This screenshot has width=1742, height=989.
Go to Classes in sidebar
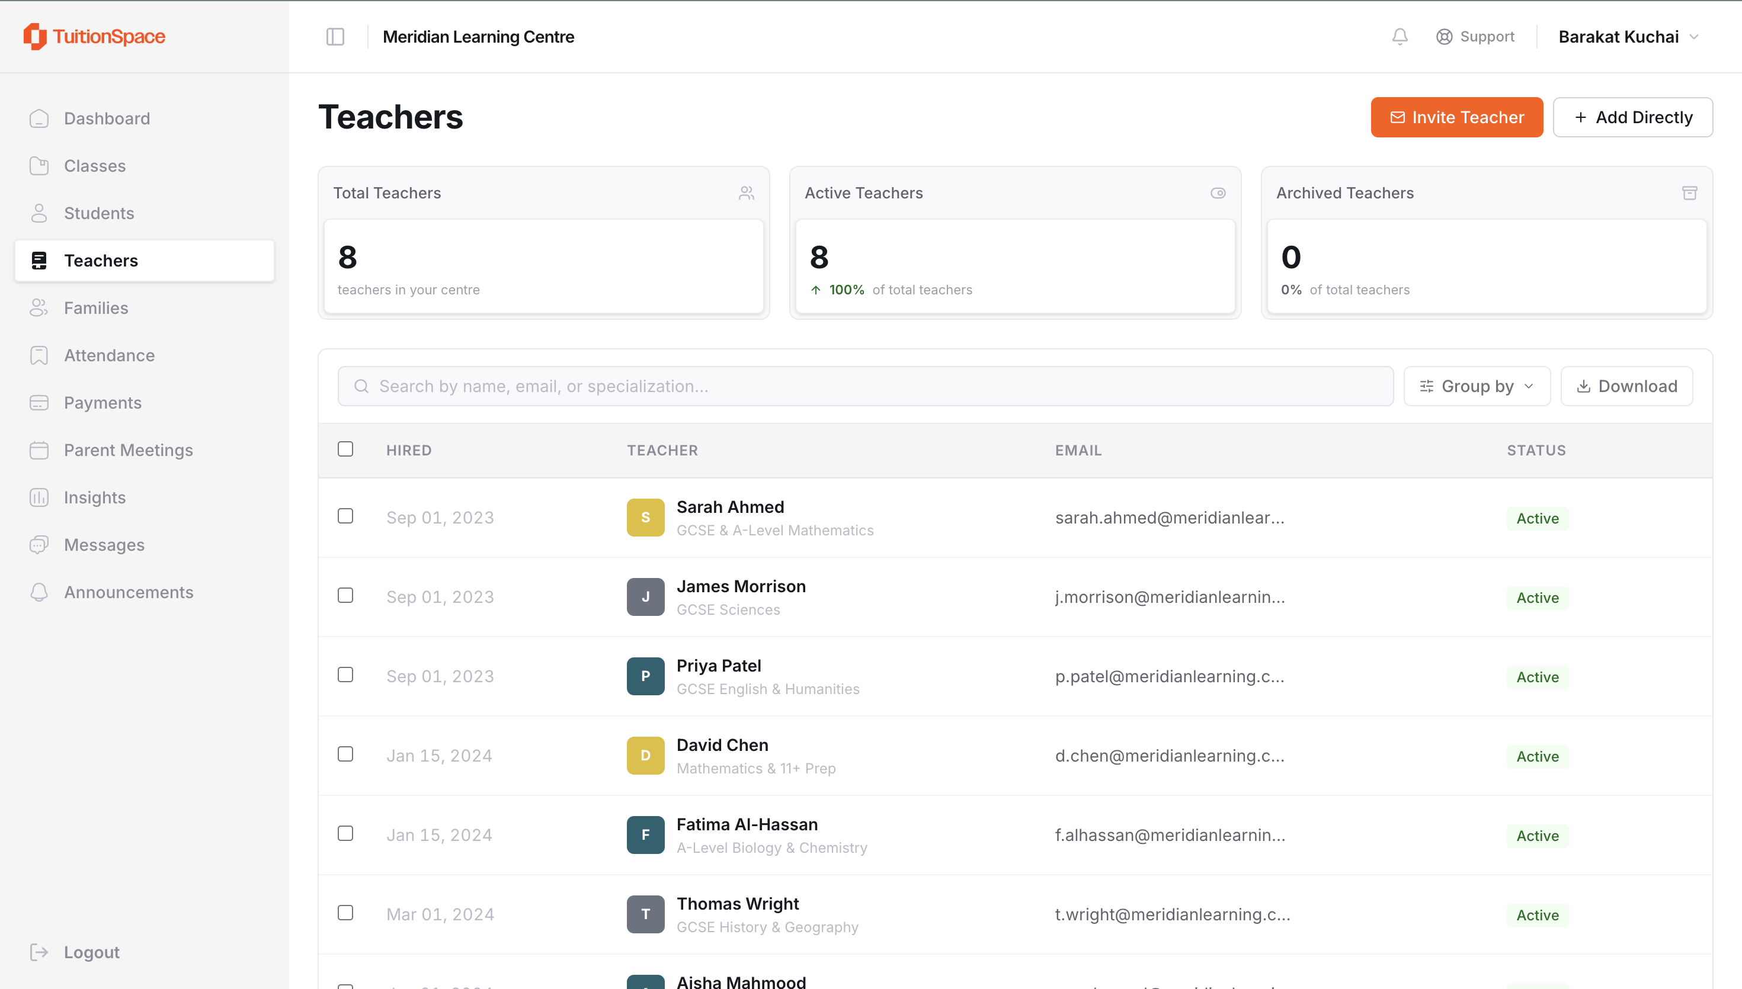[144, 166]
